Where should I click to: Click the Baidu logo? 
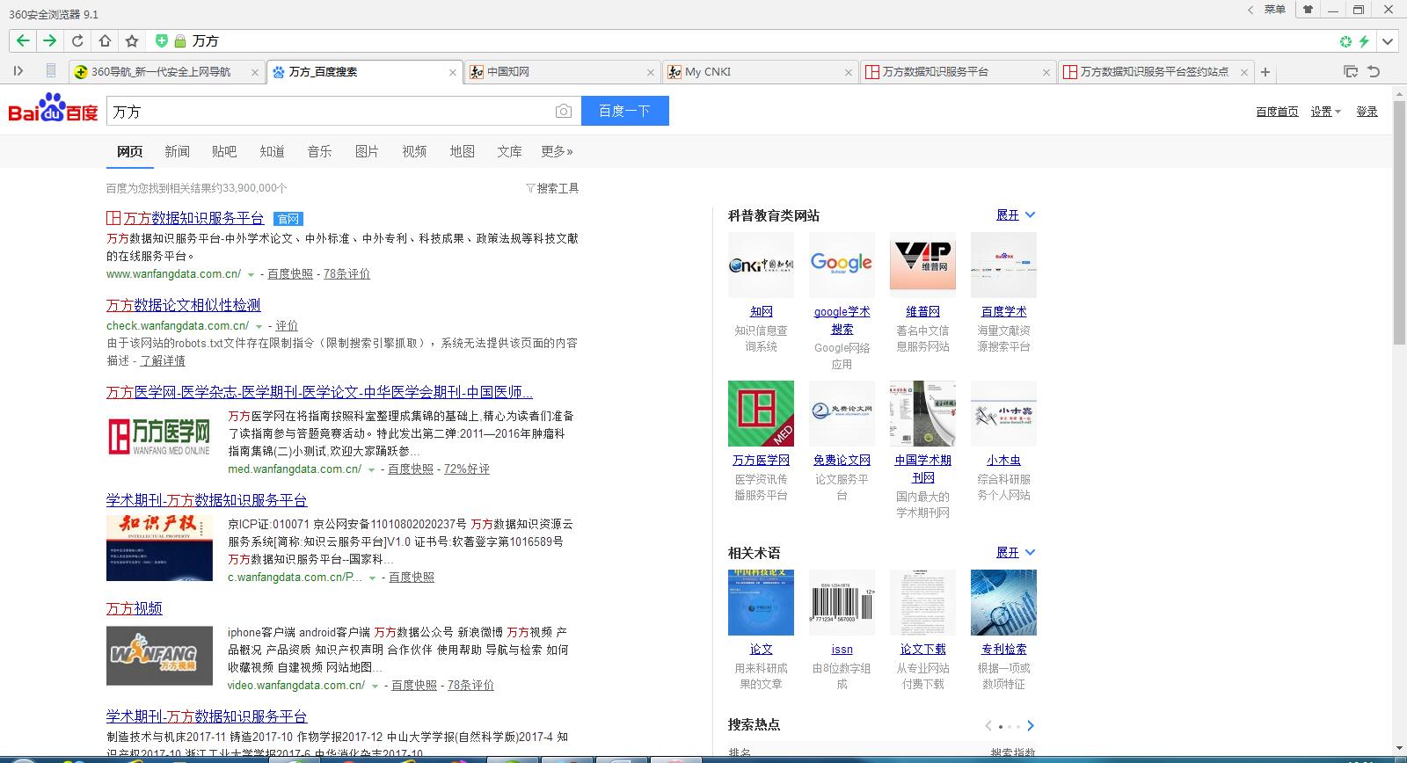[53, 109]
